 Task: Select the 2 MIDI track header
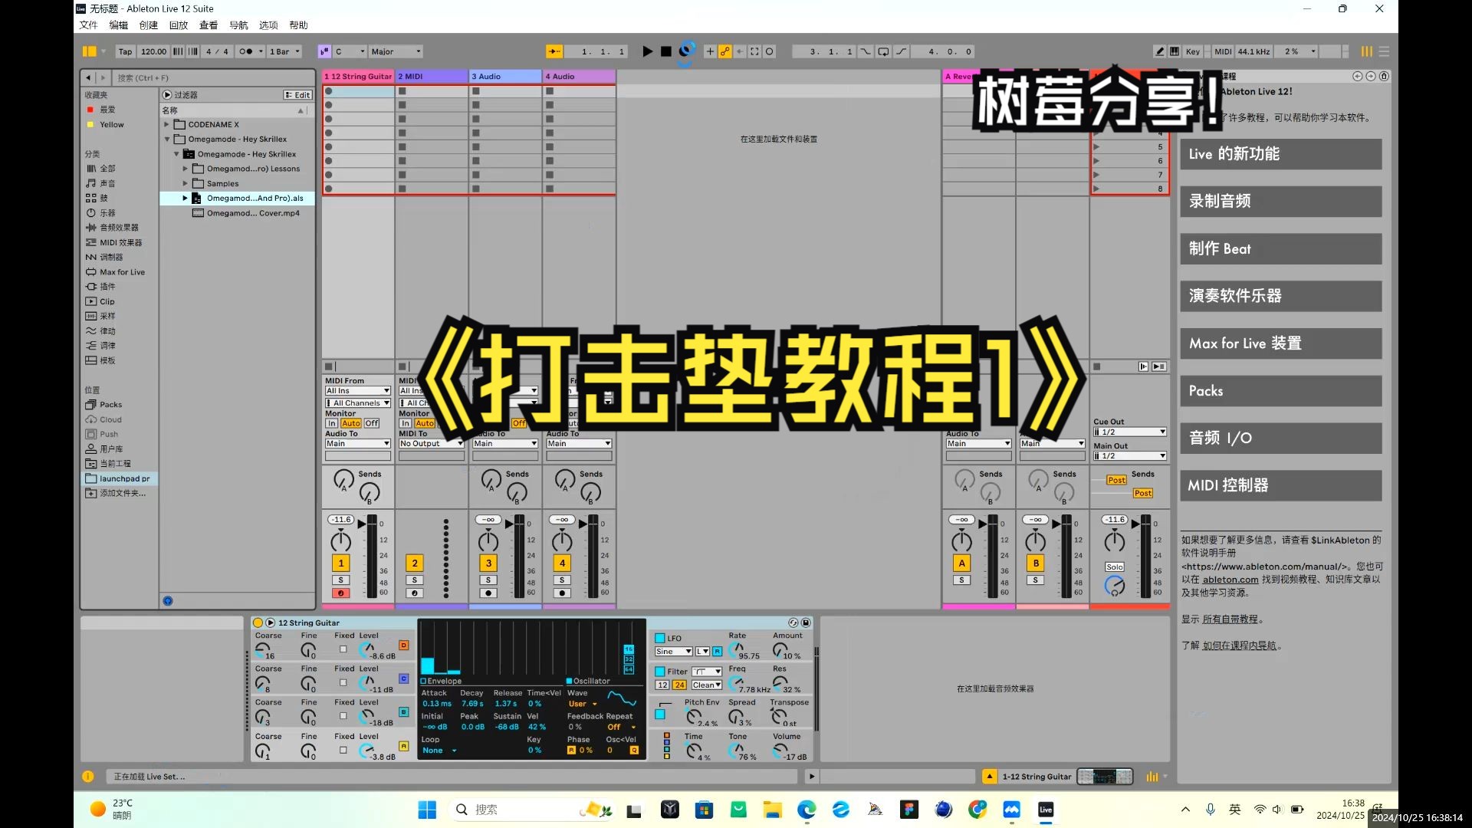point(432,77)
